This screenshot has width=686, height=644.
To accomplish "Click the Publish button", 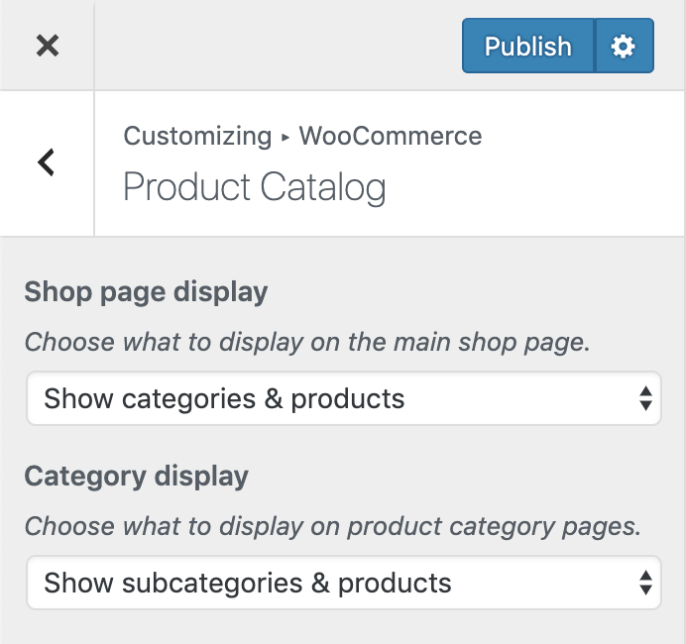I will pos(528,46).
